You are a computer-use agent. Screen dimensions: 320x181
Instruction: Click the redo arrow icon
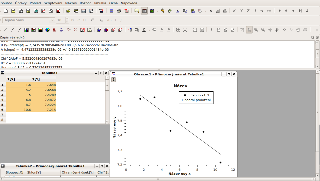pyautogui.click(x=170, y=11)
